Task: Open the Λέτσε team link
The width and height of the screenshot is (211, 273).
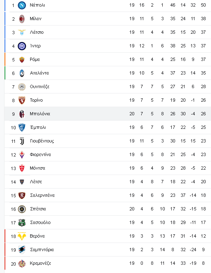Action: [x=36, y=182]
